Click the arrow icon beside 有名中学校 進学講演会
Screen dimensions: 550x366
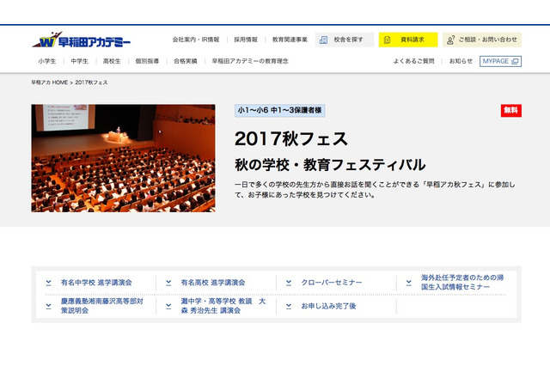click(48, 283)
